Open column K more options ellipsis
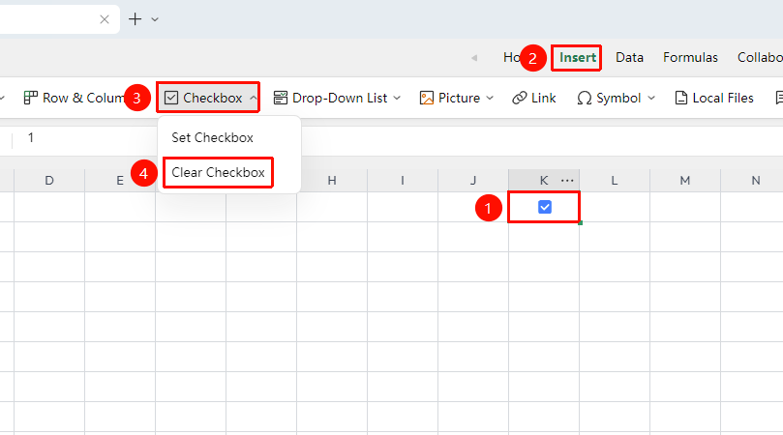 (567, 181)
